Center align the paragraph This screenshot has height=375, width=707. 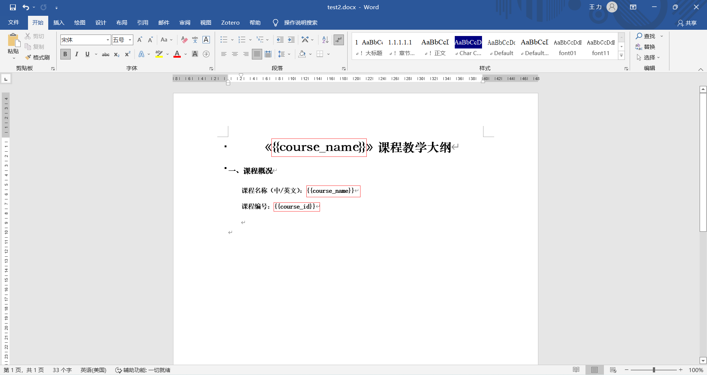pyautogui.click(x=235, y=54)
